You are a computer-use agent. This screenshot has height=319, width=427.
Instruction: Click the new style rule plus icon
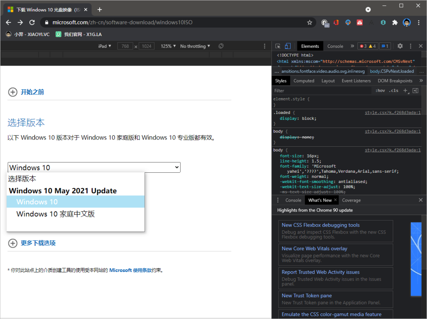pos(405,91)
